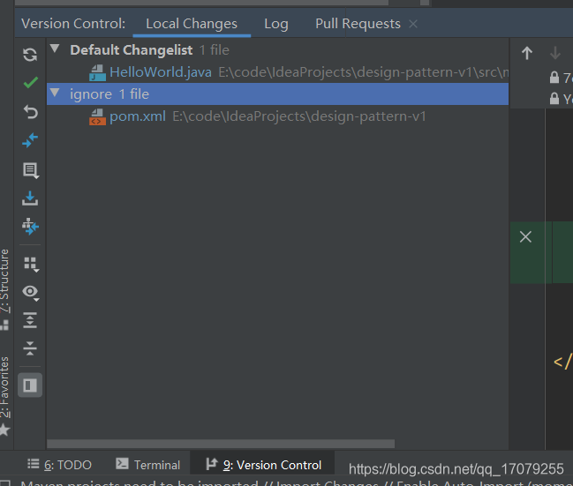The image size is (573, 486).
Task: Expand all changelist nodes
Action: (30, 320)
